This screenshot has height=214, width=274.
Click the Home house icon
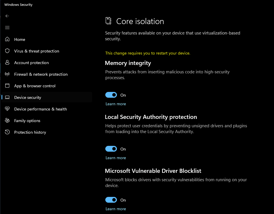pos(8,39)
